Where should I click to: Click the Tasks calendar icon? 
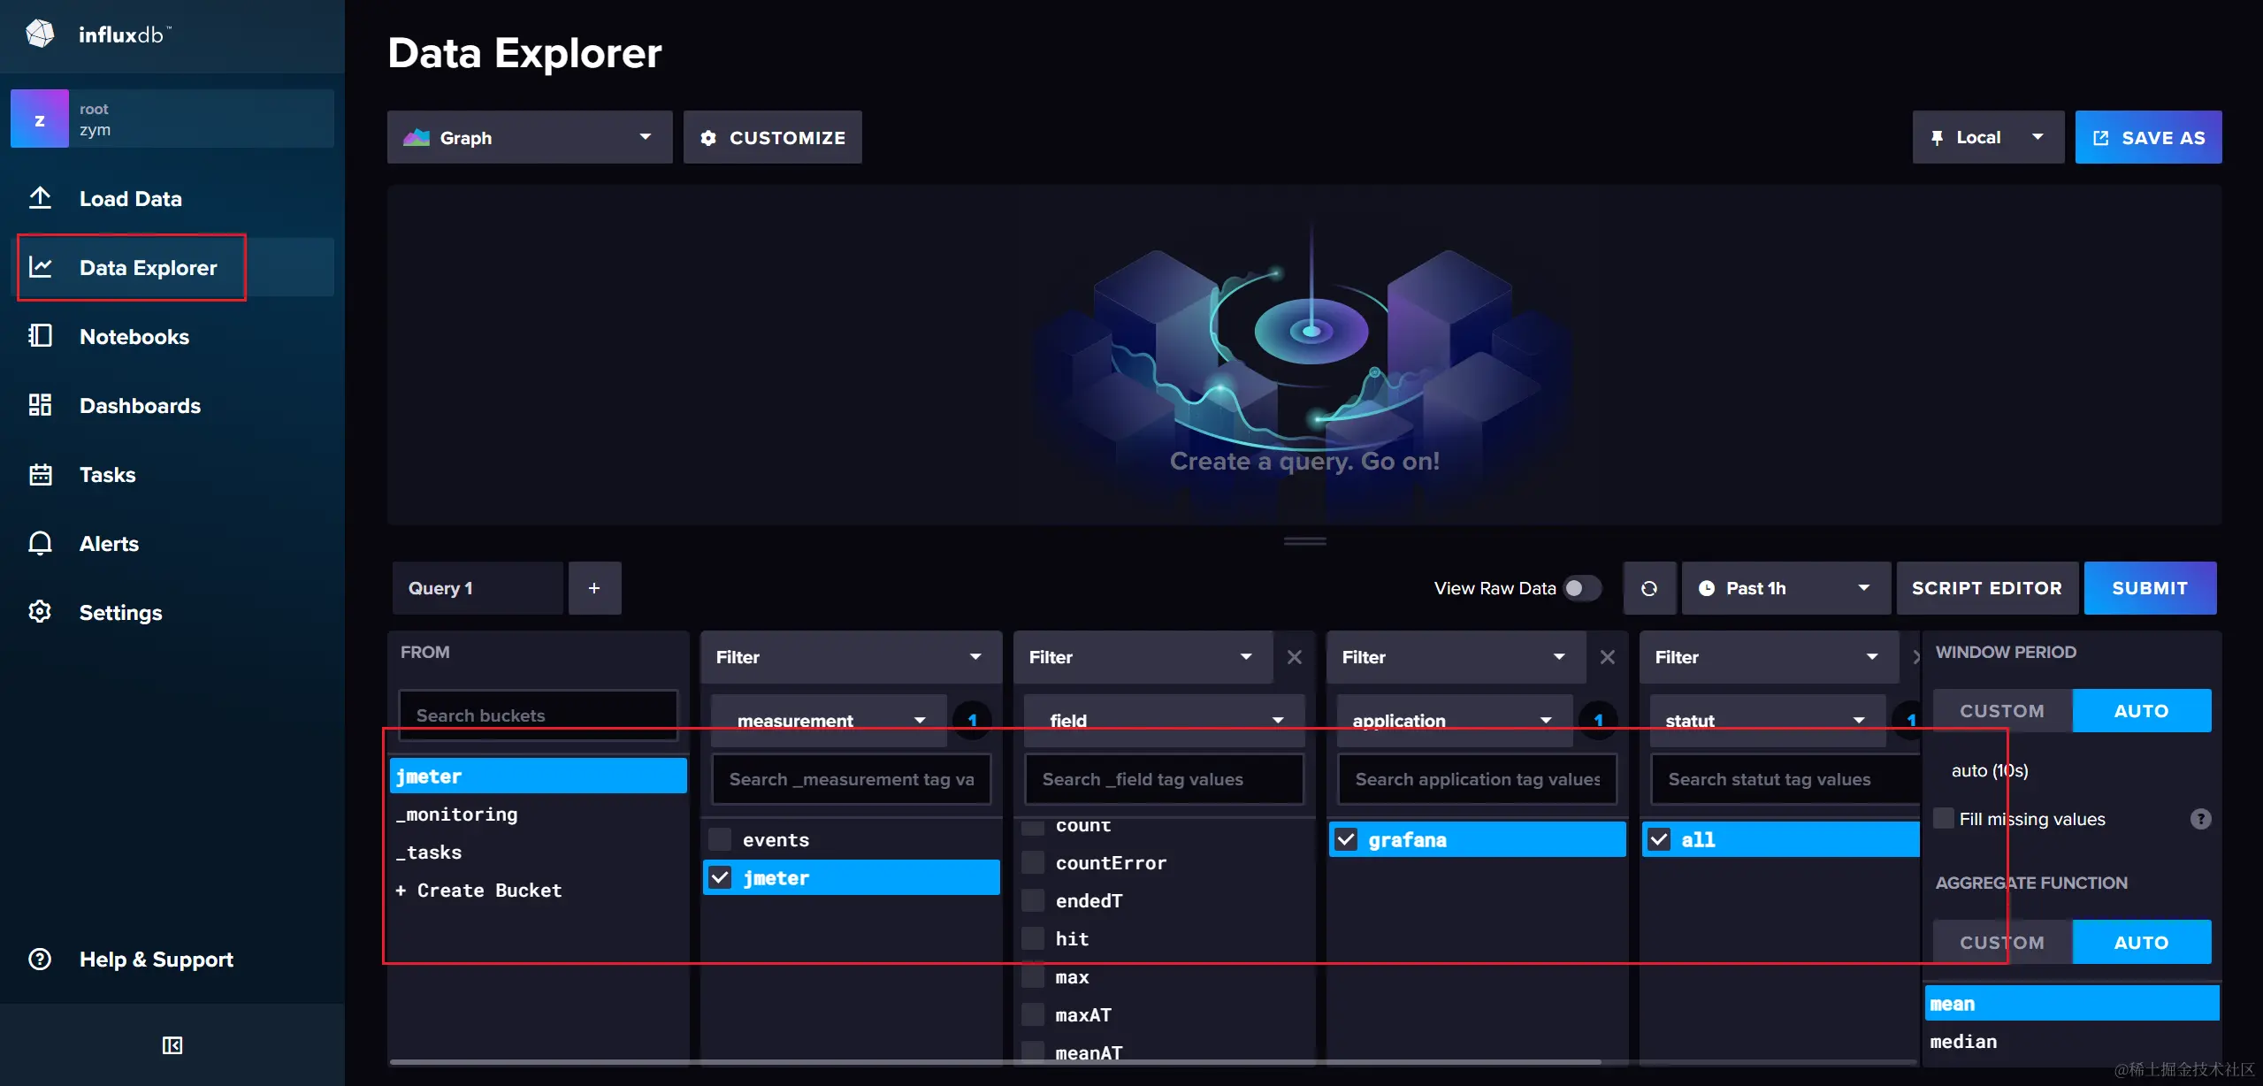click(40, 474)
